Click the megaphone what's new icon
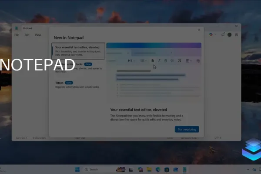261x174 pixels. point(223,34)
